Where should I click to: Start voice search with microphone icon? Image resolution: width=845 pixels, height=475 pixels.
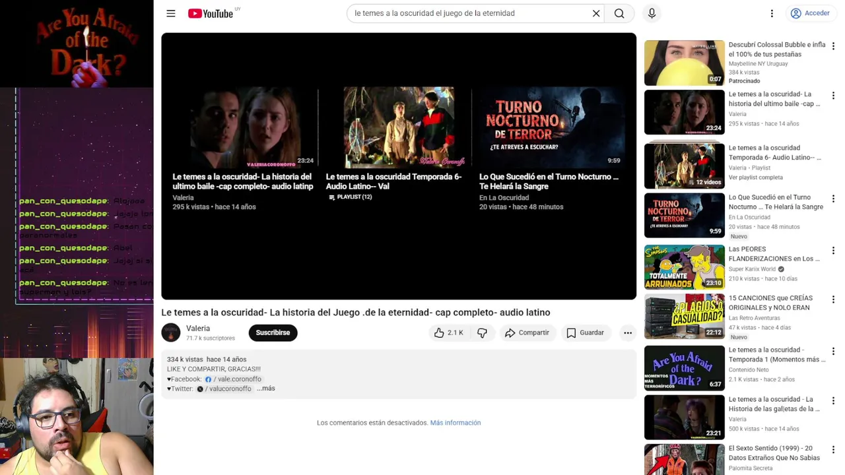pos(652,13)
